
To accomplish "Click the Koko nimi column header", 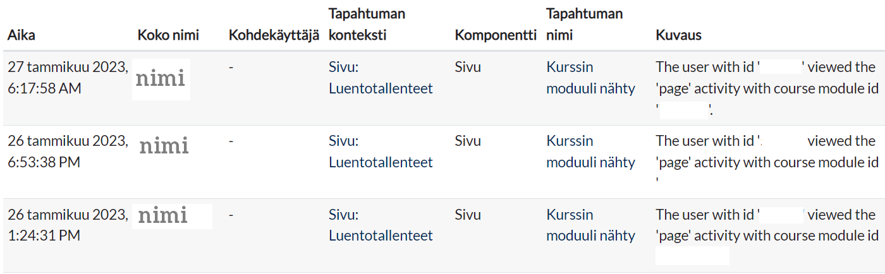I will click(x=168, y=35).
